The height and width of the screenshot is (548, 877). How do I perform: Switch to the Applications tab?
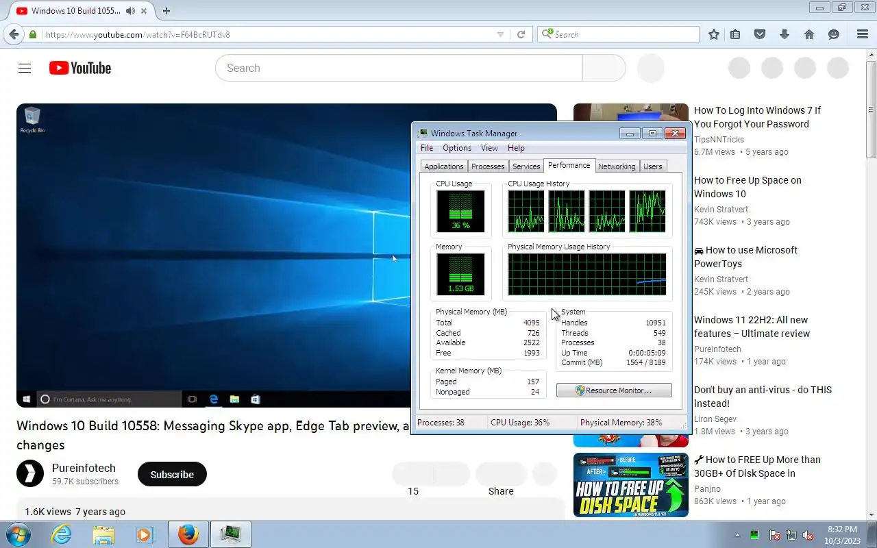click(444, 166)
